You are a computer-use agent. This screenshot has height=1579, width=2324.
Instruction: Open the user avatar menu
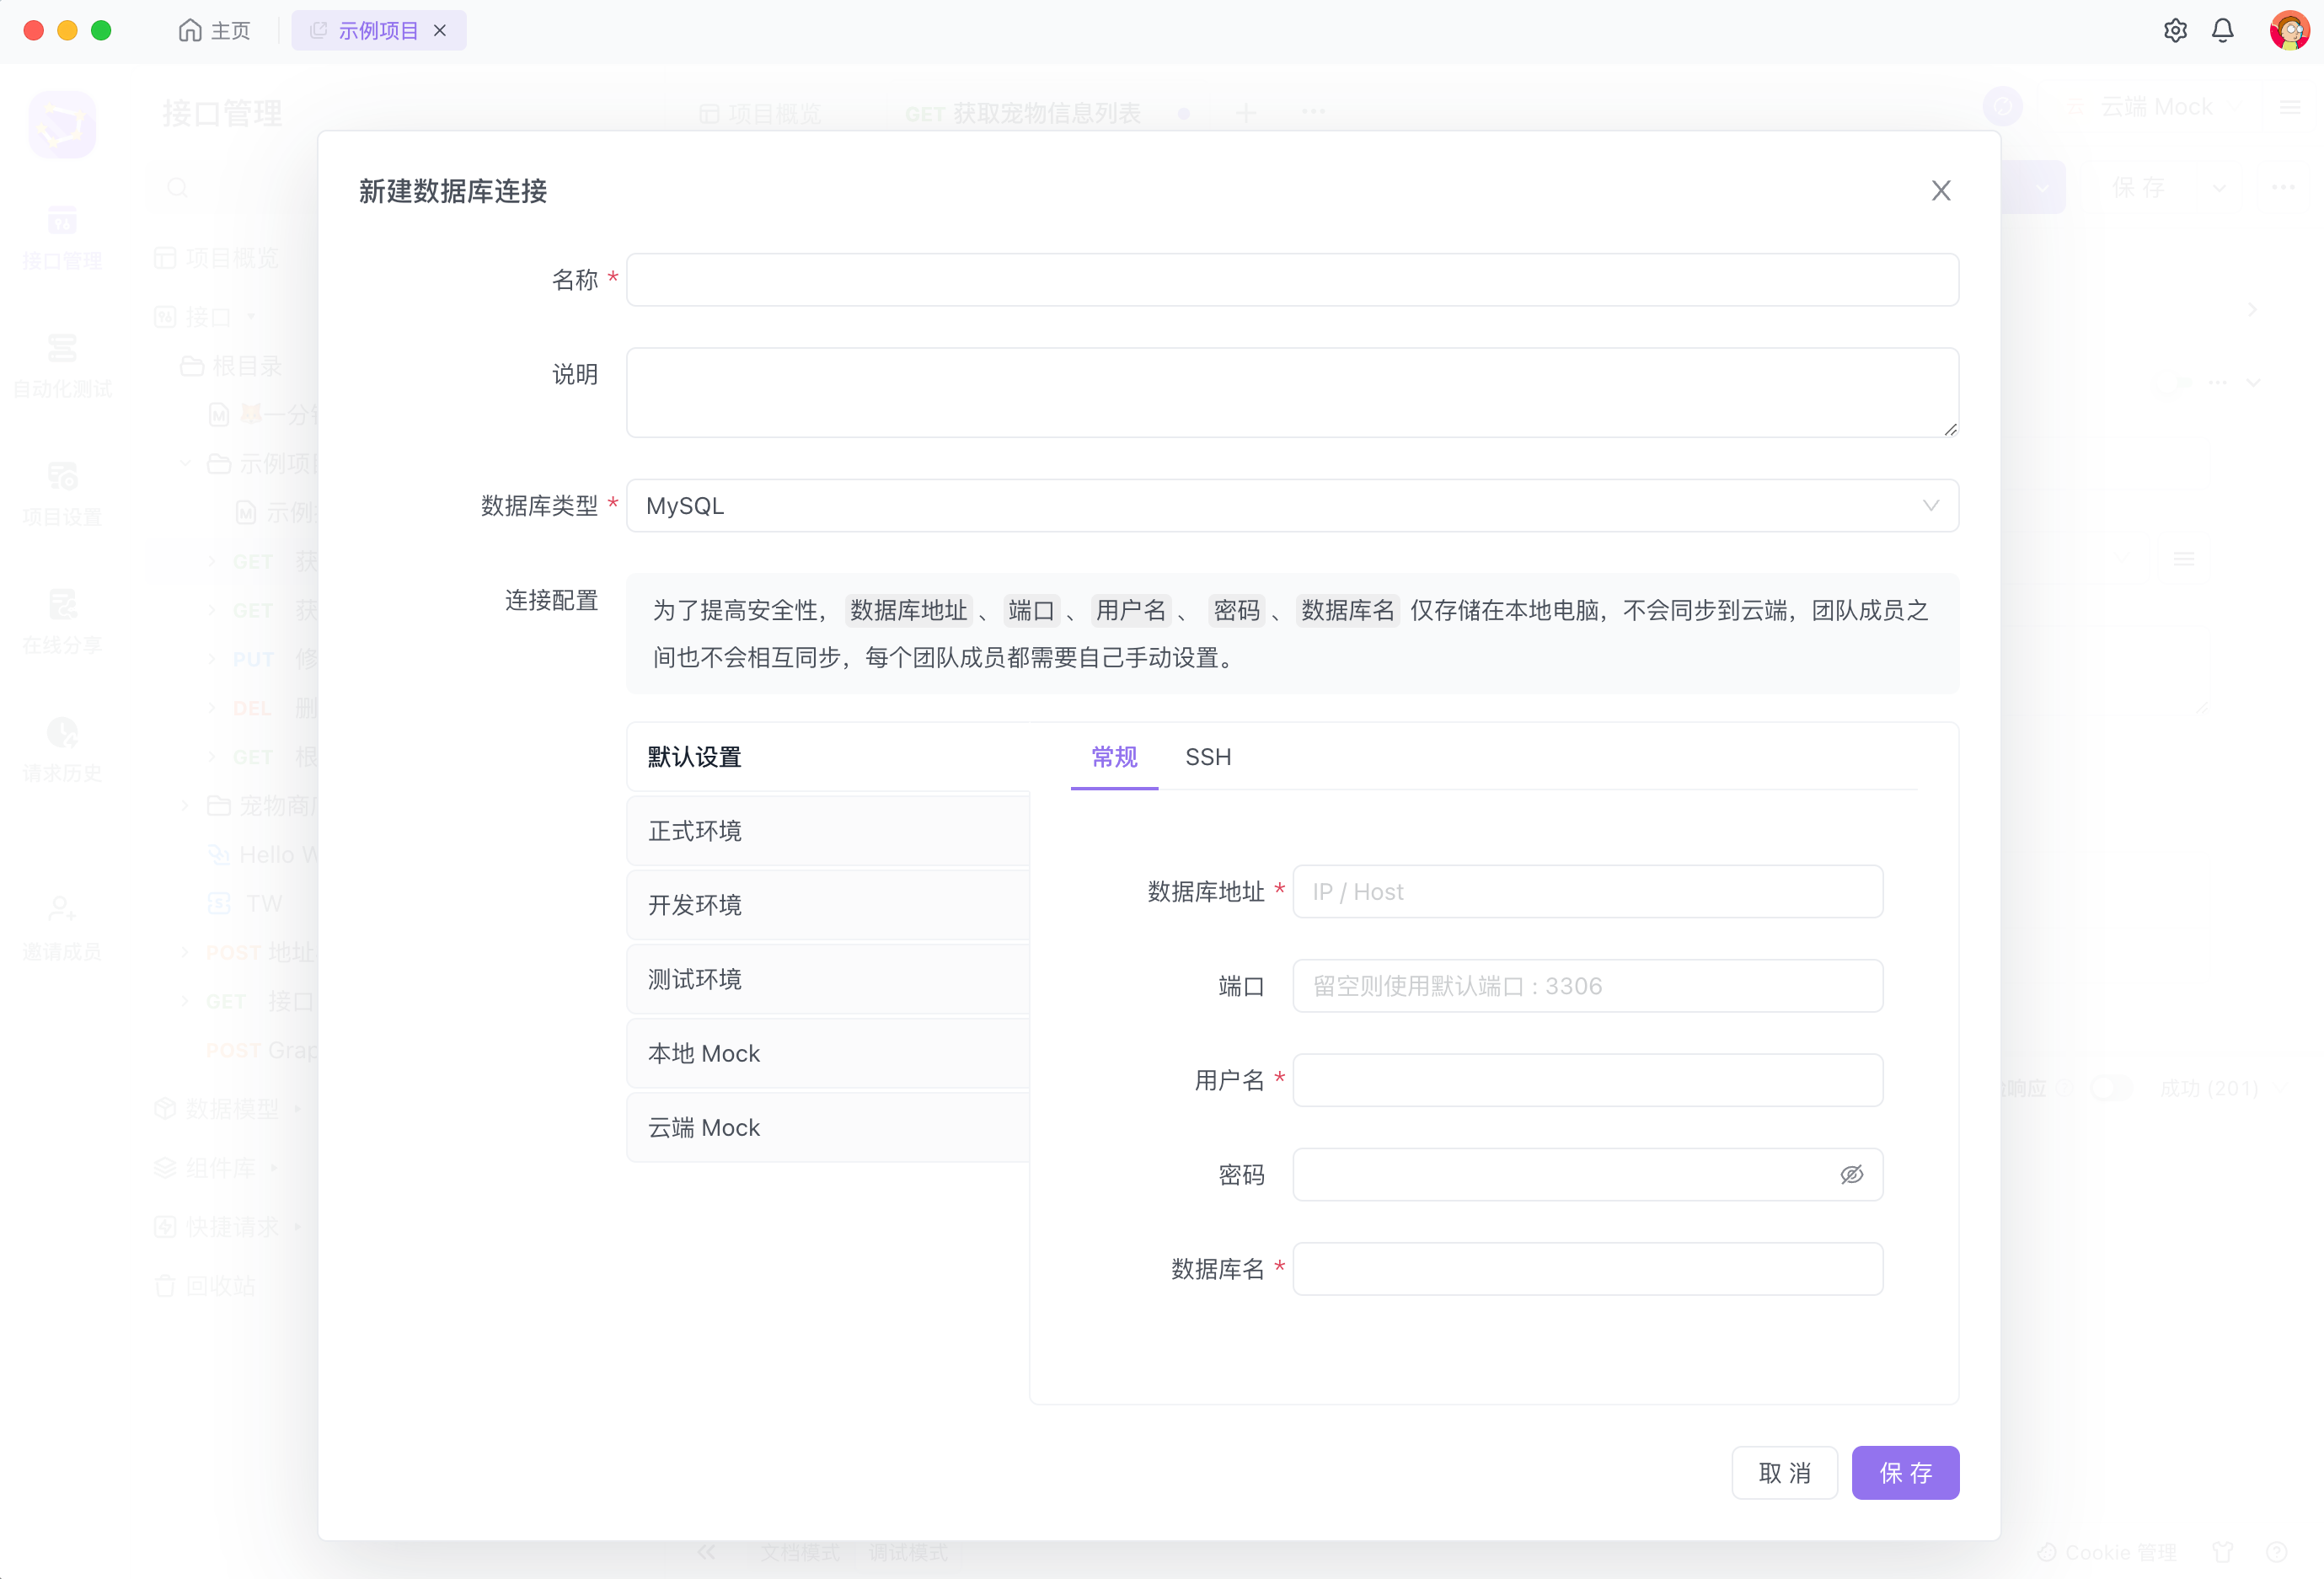point(2290,30)
